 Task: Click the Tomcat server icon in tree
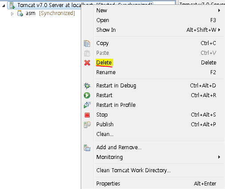pos(12,5)
